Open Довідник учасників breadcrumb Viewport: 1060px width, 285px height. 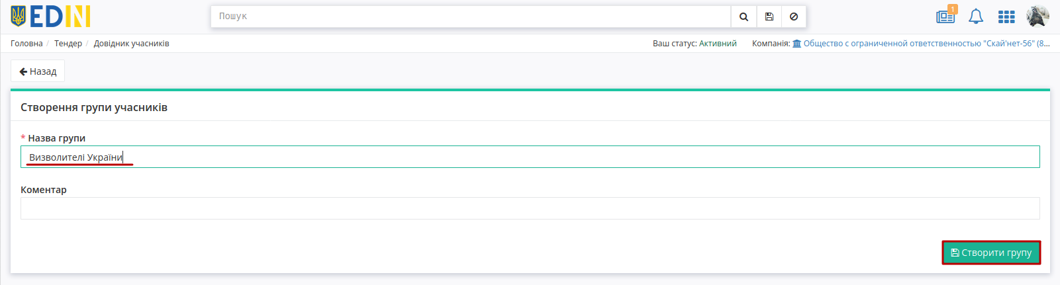pos(131,44)
